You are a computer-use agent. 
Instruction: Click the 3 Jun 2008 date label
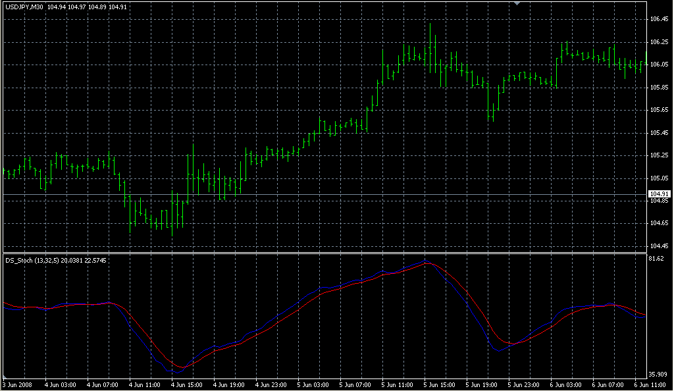[17, 384]
